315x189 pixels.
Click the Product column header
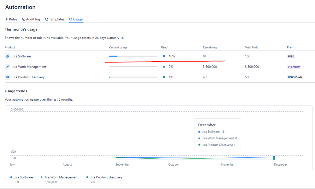coord(10,47)
